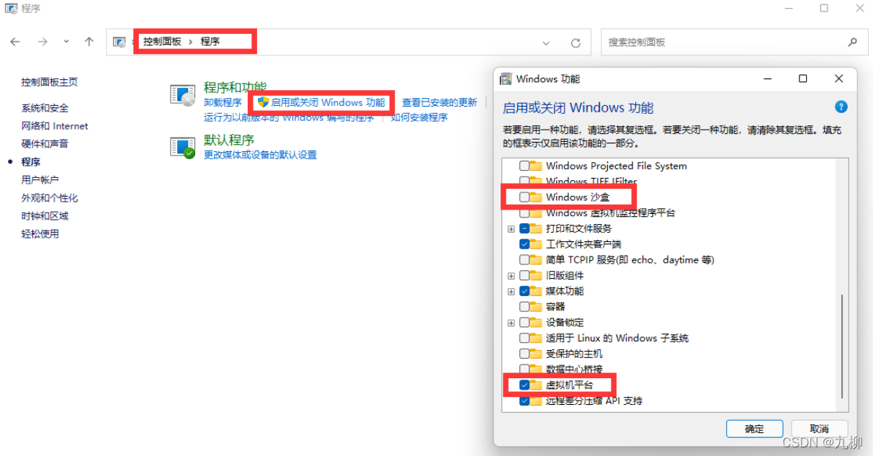The height and width of the screenshot is (456, 873).
Task: Cancel with the 取消 button
Action: click(819, 429)
